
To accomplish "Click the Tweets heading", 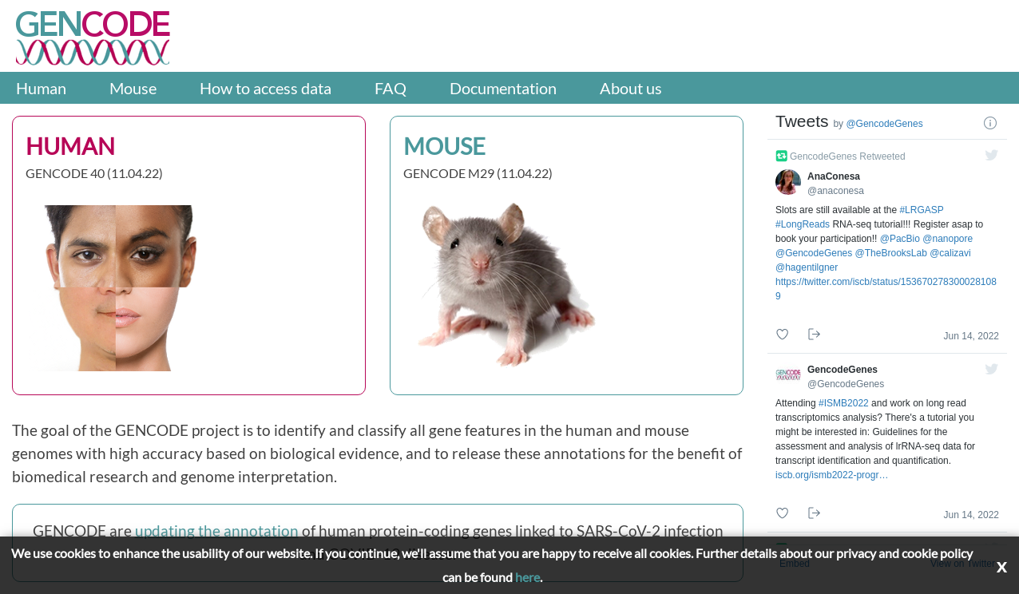I will coord(802,121).
